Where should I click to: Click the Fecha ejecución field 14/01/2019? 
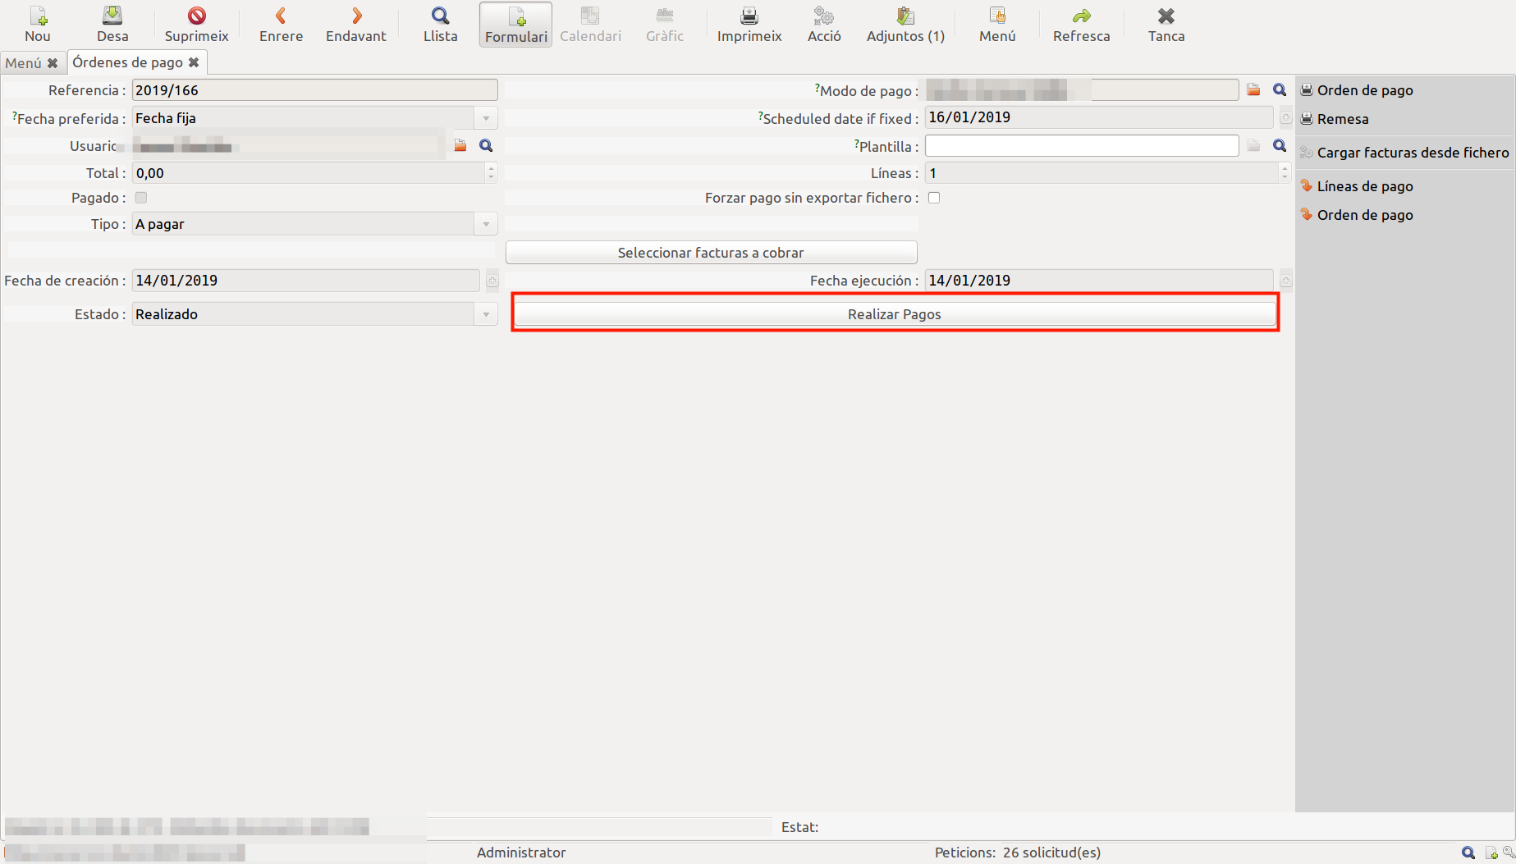pyautogui.click(x=1099, y=281)
